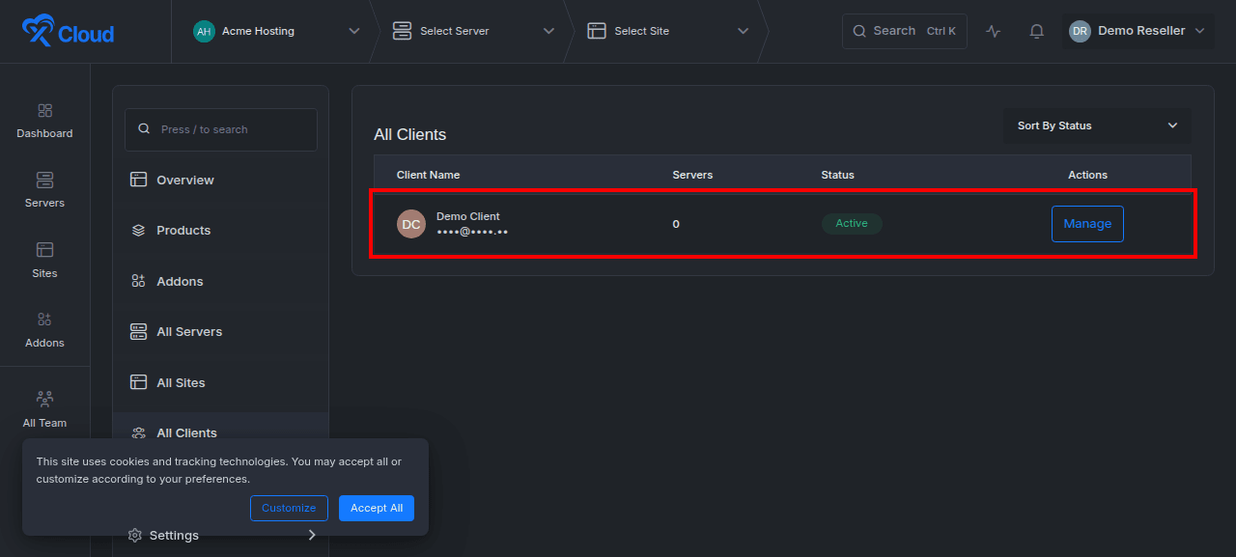Click the Addons icon in left rail
Image resolution: width=1236 pixels, height=557 pixels.
[44, 319]
